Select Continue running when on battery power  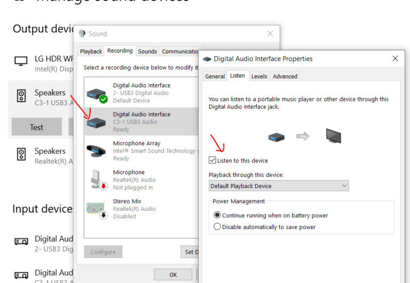pyautogui.click(x=217, y=215)
